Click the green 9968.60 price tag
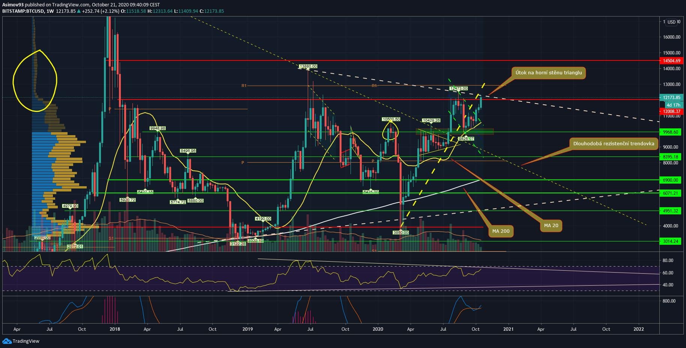Viewport: 686px width, 348px height. click(x=671, y=132)
